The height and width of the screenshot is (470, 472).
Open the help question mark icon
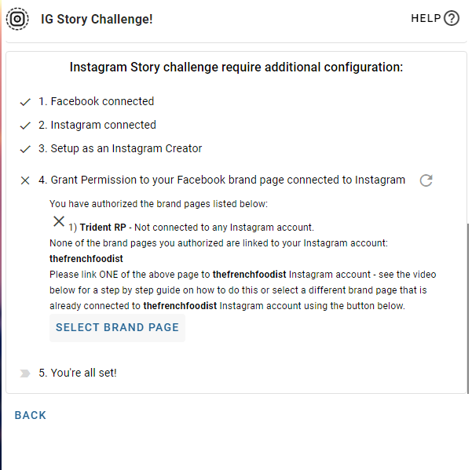[452, 18]
